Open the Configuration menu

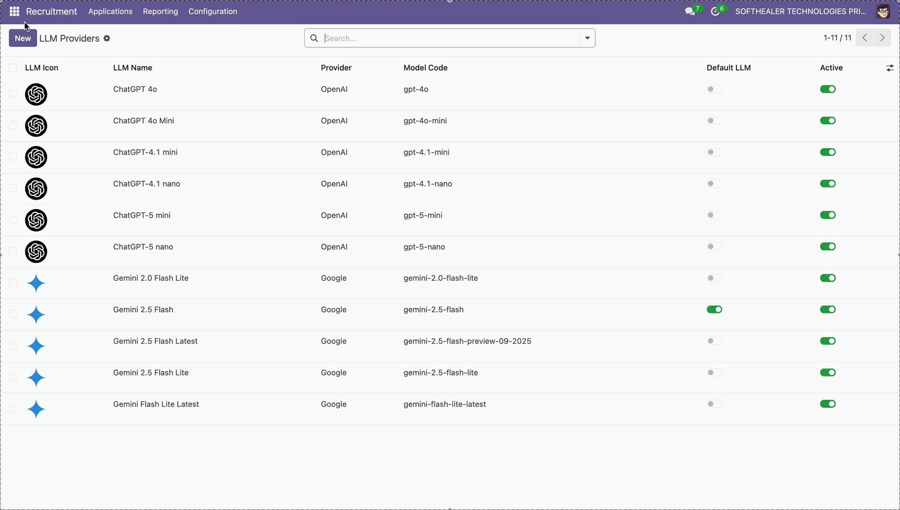pos(213,11)
